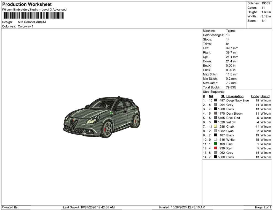
Task: Click the embroidered Alfa Romeo car preview
Action: (102, 117)
